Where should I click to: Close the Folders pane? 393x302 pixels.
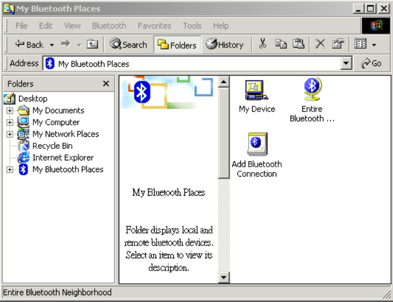pyautogui.click(x=106, y=83)
